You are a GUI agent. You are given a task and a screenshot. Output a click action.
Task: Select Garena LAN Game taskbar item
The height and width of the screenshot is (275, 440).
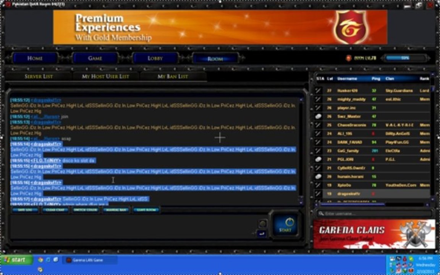[90, 260]
